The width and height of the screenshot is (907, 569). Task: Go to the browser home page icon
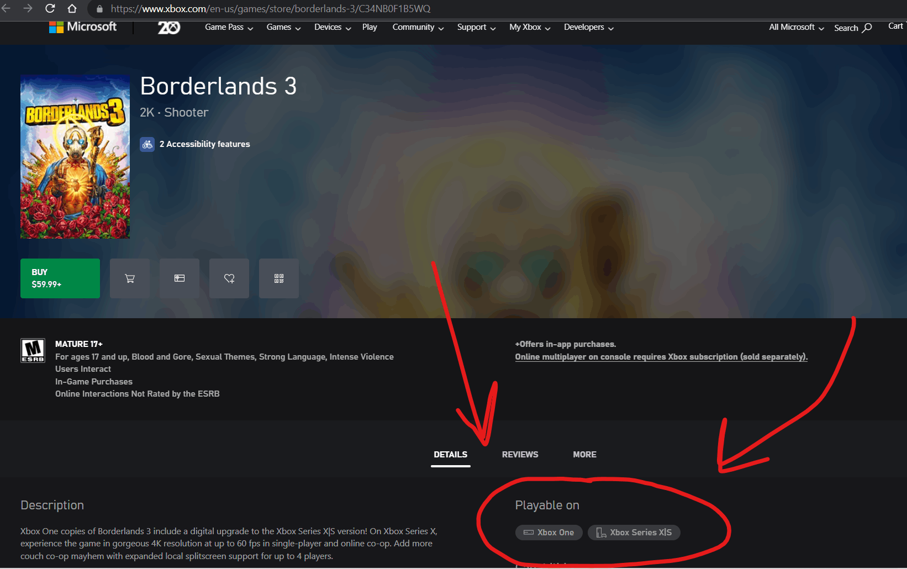[72, 8]
